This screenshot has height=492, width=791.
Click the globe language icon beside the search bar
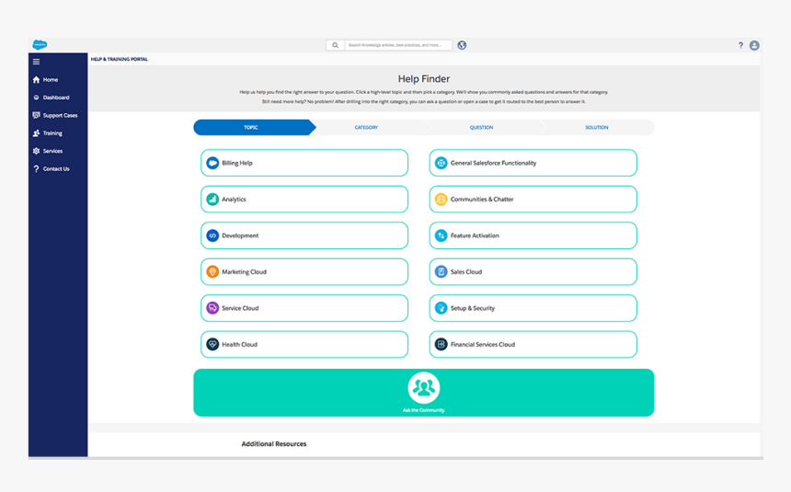click(462, 45)
